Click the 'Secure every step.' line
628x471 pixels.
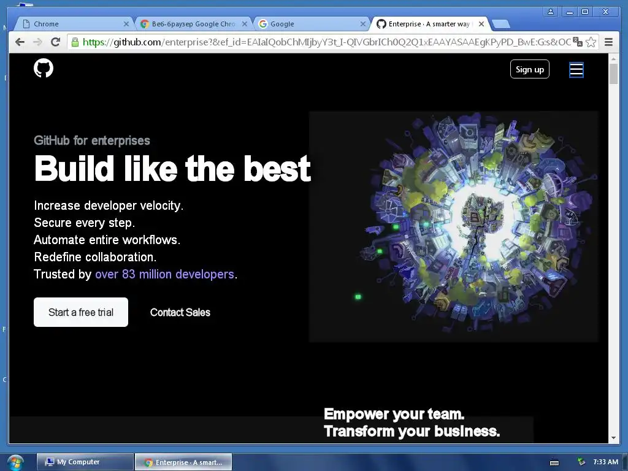(84, 222)
